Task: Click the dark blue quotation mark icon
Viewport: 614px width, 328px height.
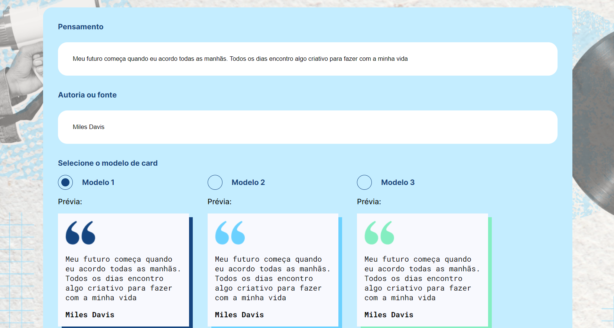Action: point(81,233)
